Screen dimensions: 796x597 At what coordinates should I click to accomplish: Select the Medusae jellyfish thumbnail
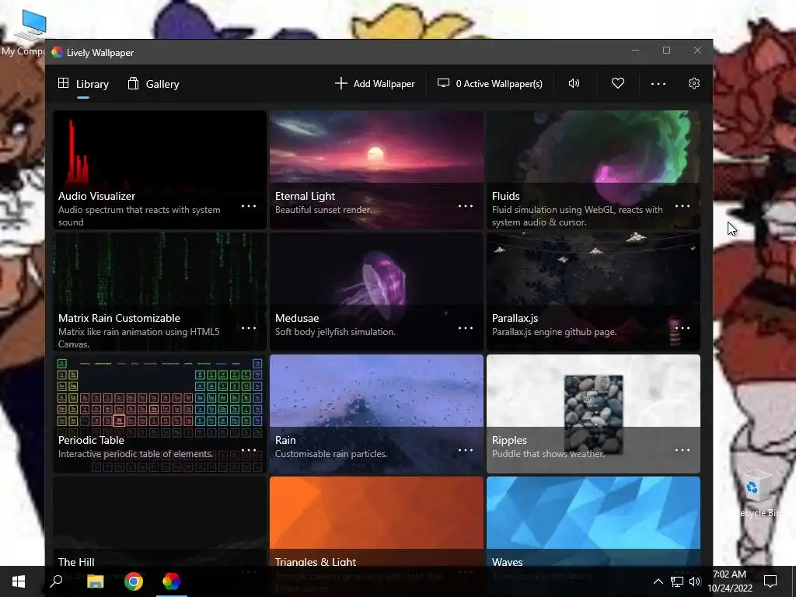pos(376,292)
